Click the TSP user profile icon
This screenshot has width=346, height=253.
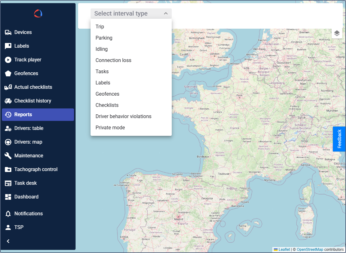tap(8, 227)
